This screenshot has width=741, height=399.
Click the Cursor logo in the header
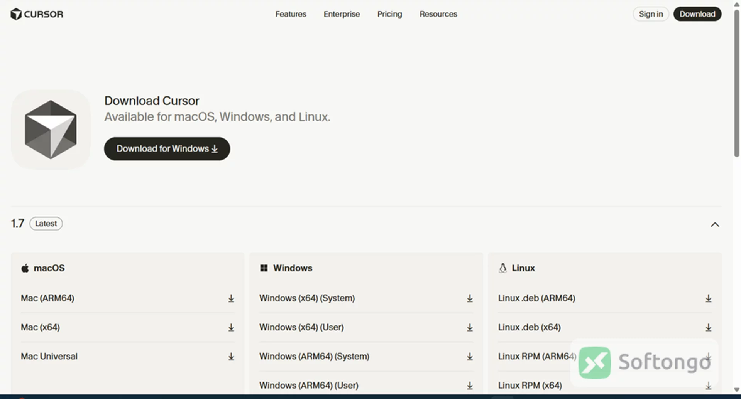(37, 14)
